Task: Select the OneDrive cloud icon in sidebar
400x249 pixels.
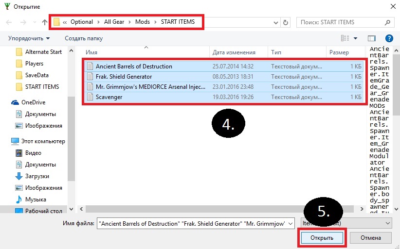Action: coord(15,102)
